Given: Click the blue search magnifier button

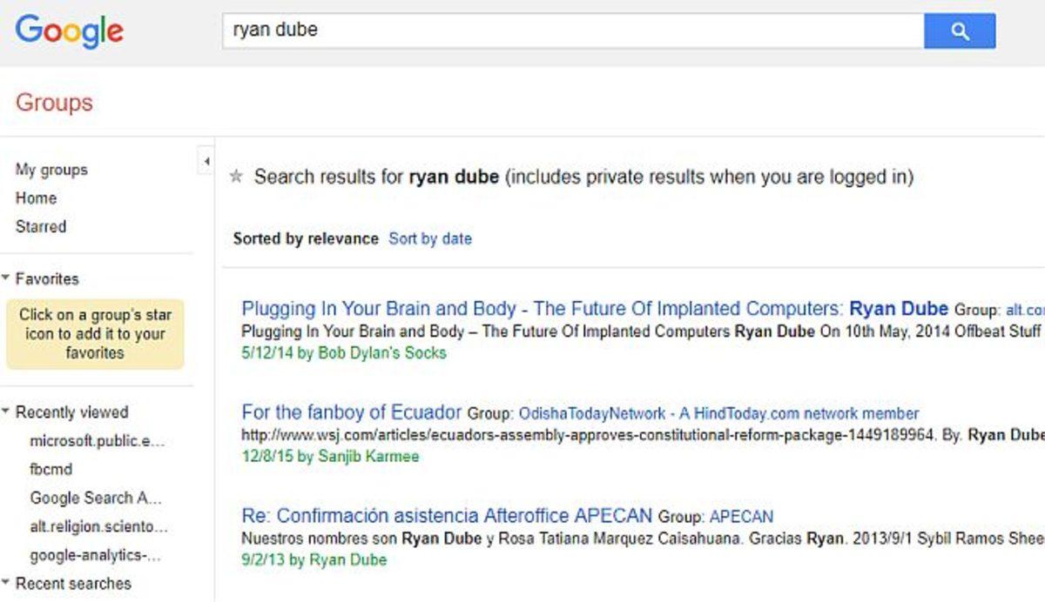Looking at the screenshot, I should (959, 31).
